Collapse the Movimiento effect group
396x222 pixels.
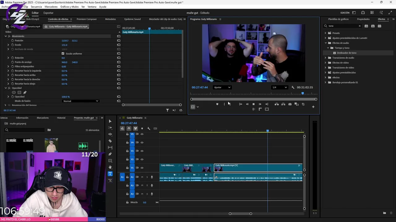[6, 36]
